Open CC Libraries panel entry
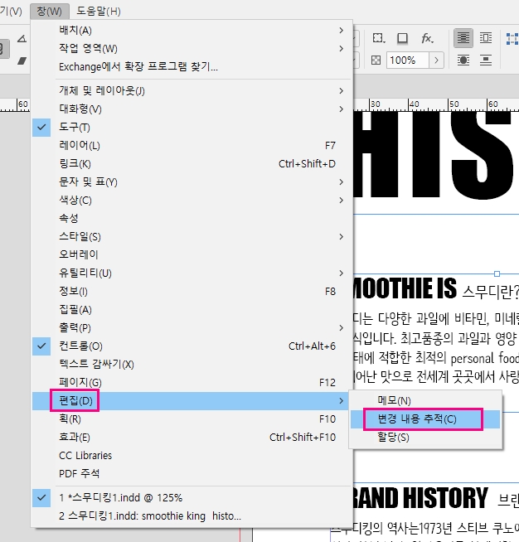 tap(85, 455)
